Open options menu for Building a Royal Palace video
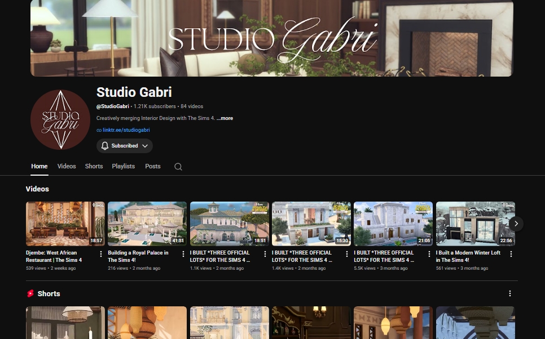 pos(183,254)
